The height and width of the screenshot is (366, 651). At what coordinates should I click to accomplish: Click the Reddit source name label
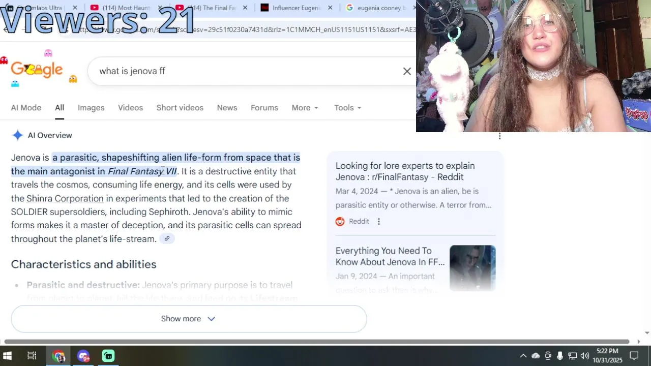pyautogui.click(x=359, y=221)
